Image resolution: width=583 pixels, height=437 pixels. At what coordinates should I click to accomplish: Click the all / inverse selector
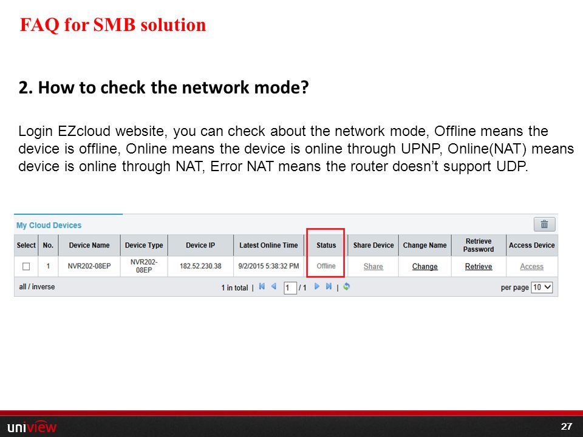tap(37, 287)
